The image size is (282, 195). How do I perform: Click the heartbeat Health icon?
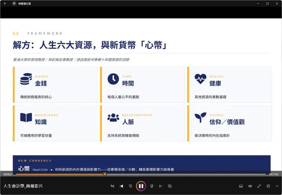[x=200, y=79]
